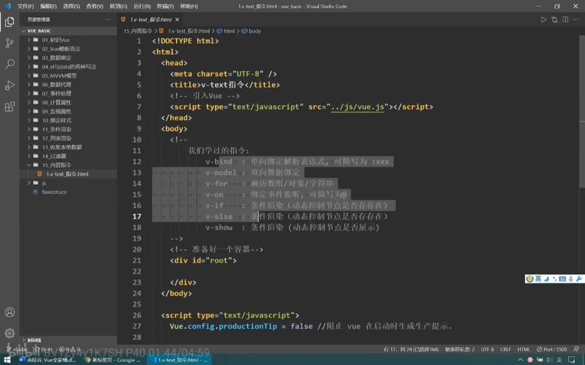Click the Windows Start button
The image size is (585, 365).
pos(7,360)
